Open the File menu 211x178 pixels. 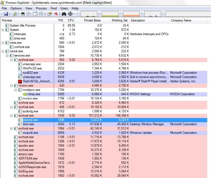click(4, 8)
